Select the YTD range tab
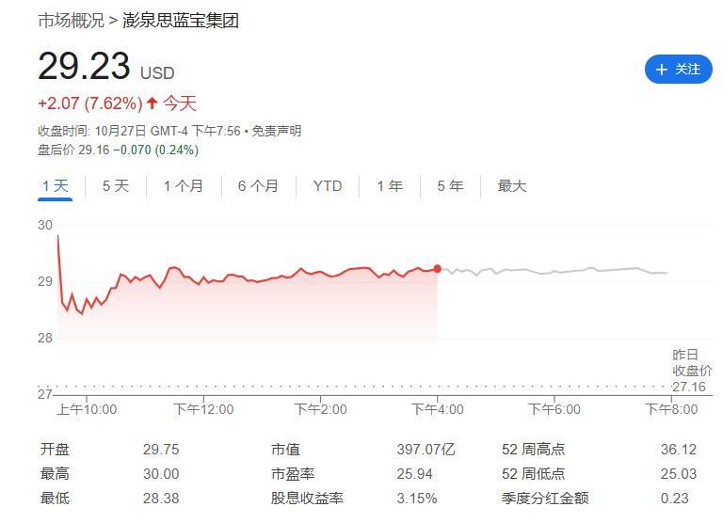This screenshot has height=523, width=723. (328, 186)
